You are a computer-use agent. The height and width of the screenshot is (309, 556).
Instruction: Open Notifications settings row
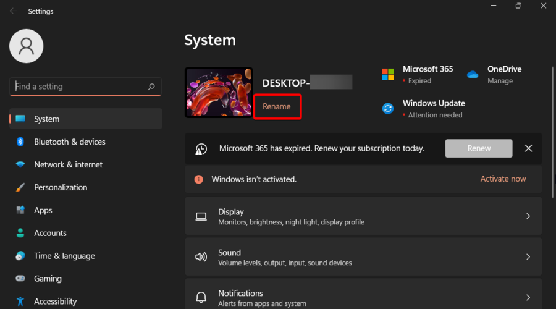[363, 297]
